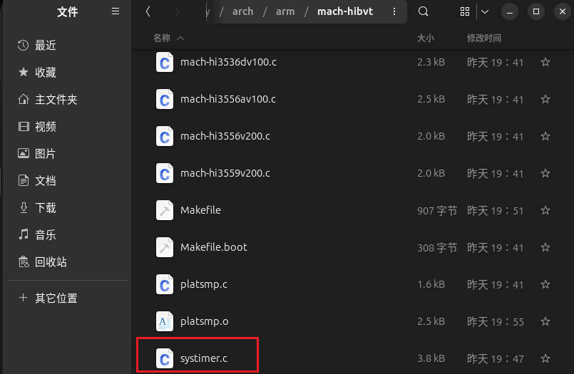
Task: Sort by the Size (大小) column
Action: 426,37
